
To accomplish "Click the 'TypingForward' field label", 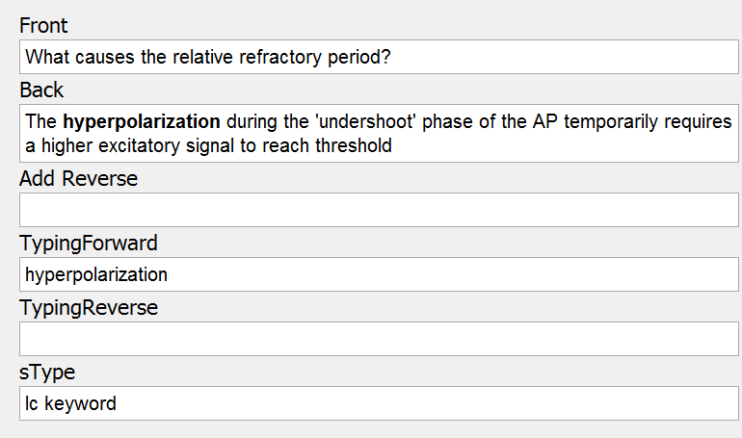I will [89, 244].
